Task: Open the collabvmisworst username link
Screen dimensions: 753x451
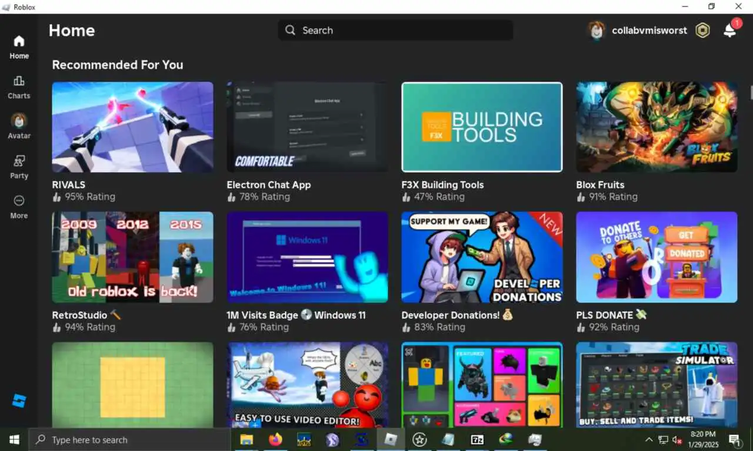Action: click(x=649, y=31)
